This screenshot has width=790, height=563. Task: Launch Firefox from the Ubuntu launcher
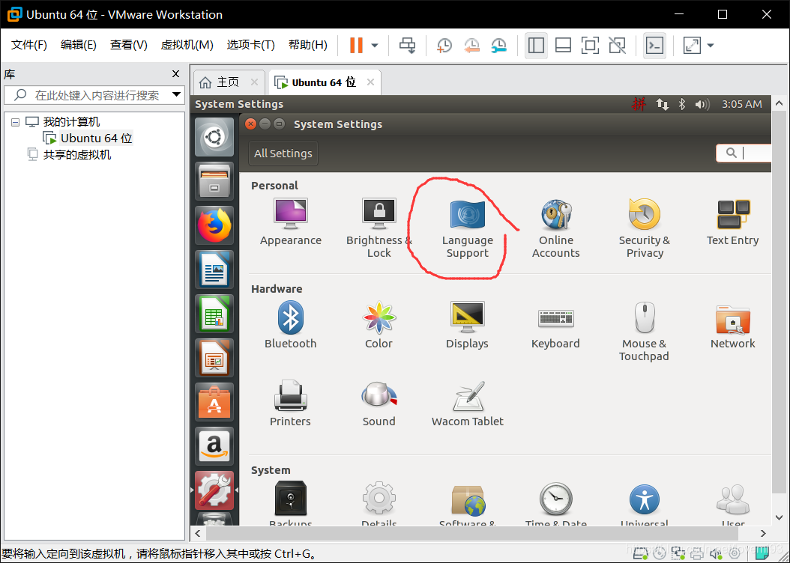coord(214,225)
